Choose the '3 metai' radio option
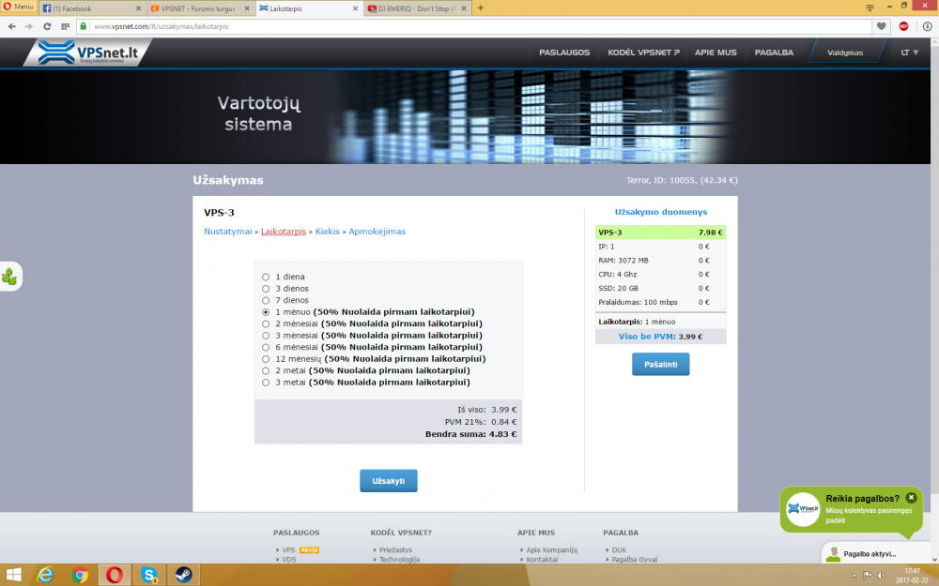The height and width of the screenshot is (586, 939). pos(266,383)
